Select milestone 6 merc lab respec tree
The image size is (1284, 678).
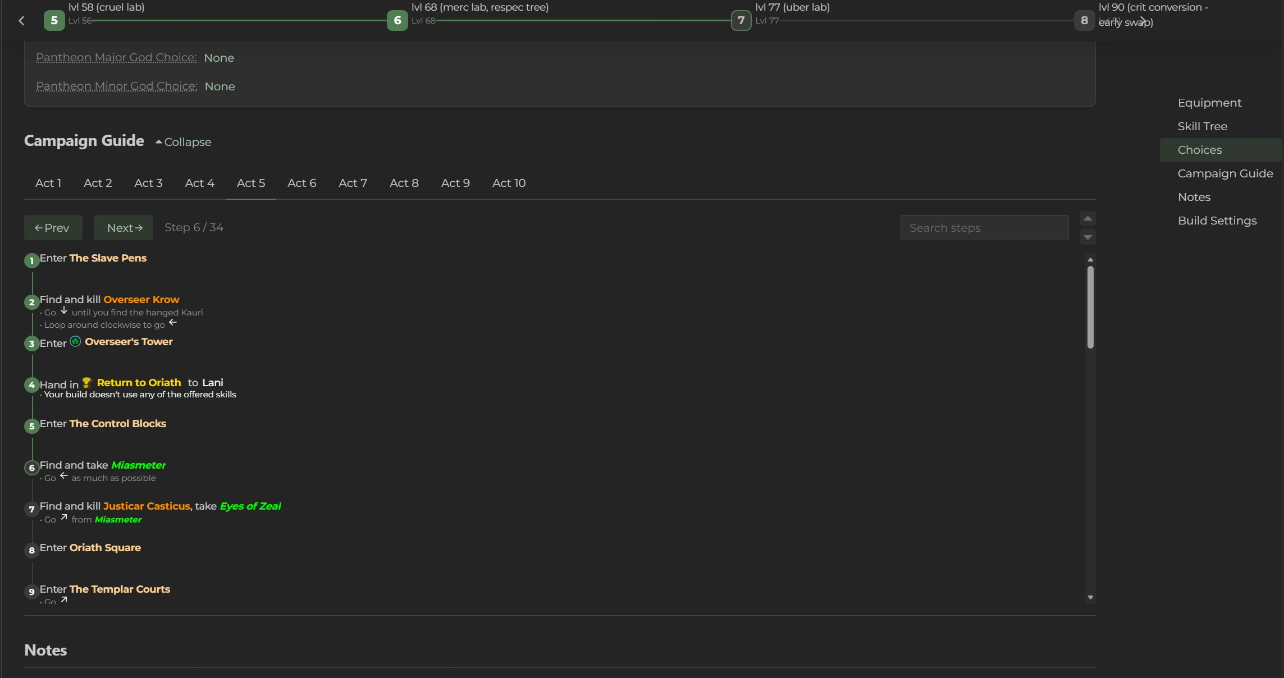pyautogui.click(x=397, y=21)
